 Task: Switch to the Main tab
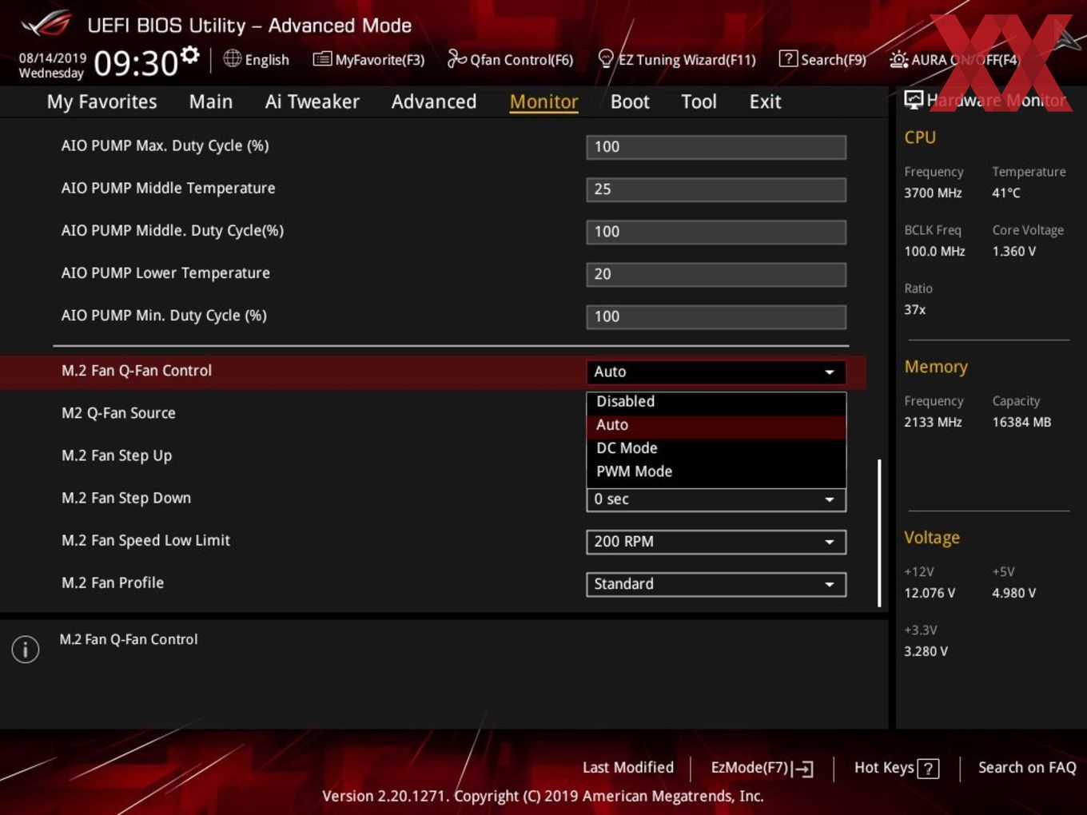[x=210, y=101]
